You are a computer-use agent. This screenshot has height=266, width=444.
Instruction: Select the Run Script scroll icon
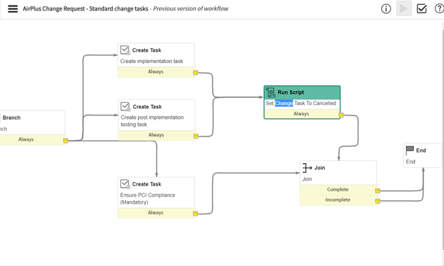(x=270, y=92)
